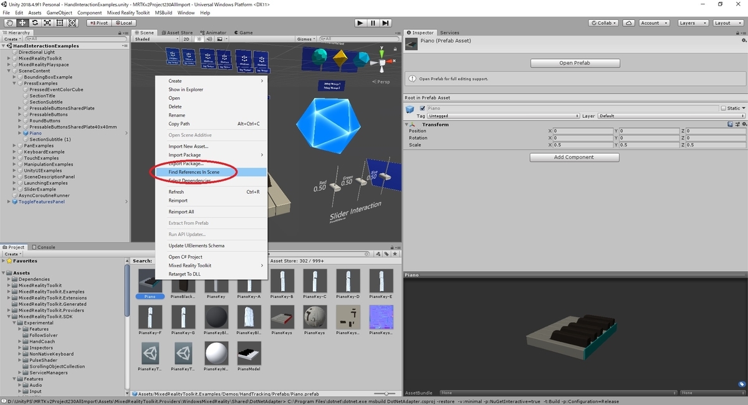Click Project search by type filter icon
The image size is (748, 405).
pyautogui.click(x=379, y=253)
